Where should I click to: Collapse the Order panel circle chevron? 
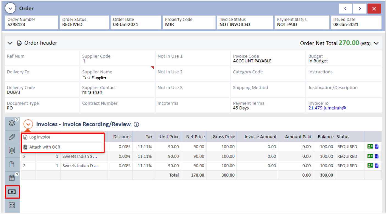[10, 9]
